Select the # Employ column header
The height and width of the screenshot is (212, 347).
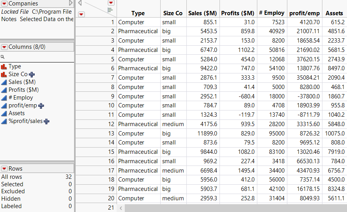coord(271,13)
